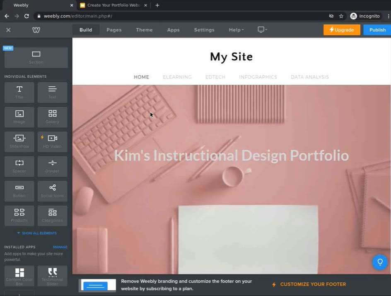Expand Show All Elements
The width and height of the screenshot is (391, 296).
pos(37,233)
